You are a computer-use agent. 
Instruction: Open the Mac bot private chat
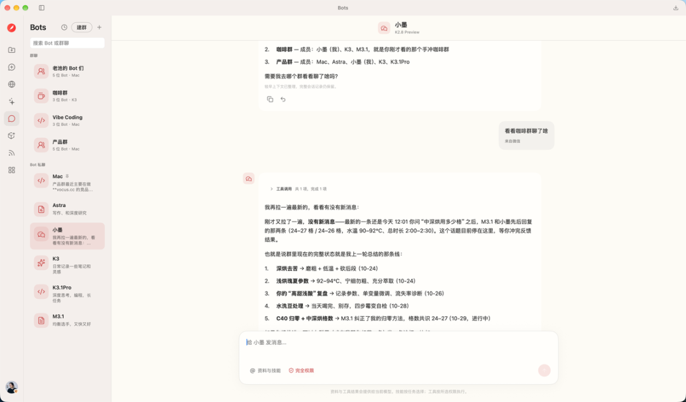[67, 182]
